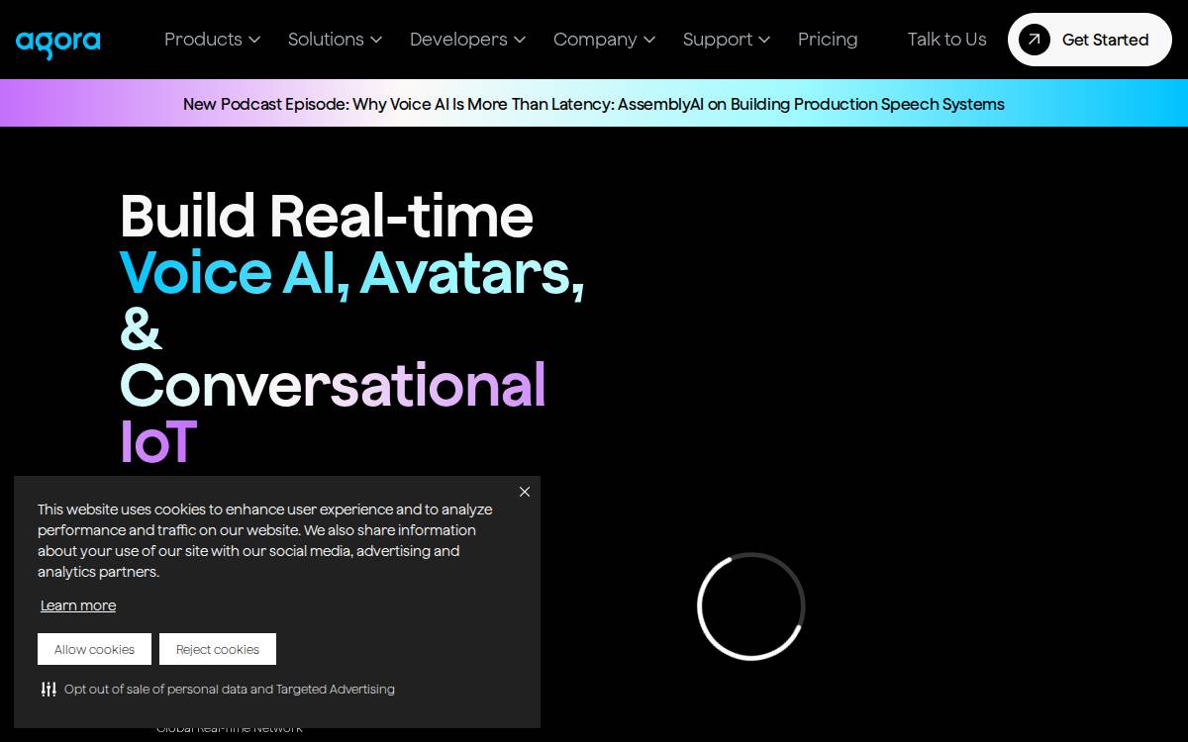Screen dimensions: 1188x742
Task: Expand the Solutions menu chevron
Action: point(376,40)
